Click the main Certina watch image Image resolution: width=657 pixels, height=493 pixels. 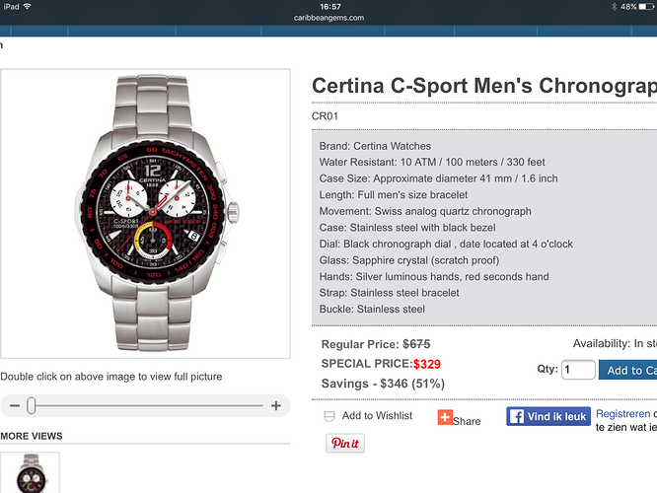coord(145,214)
